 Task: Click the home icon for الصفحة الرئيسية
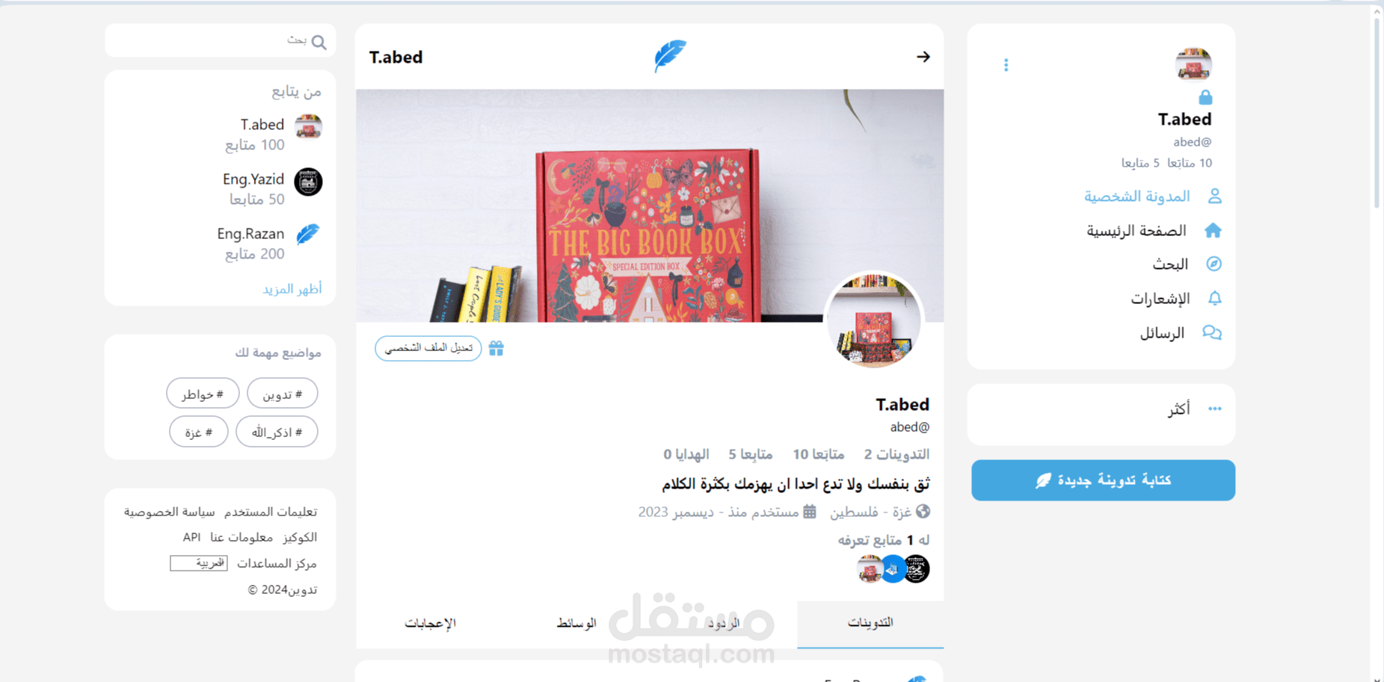tap(1213, 230)
